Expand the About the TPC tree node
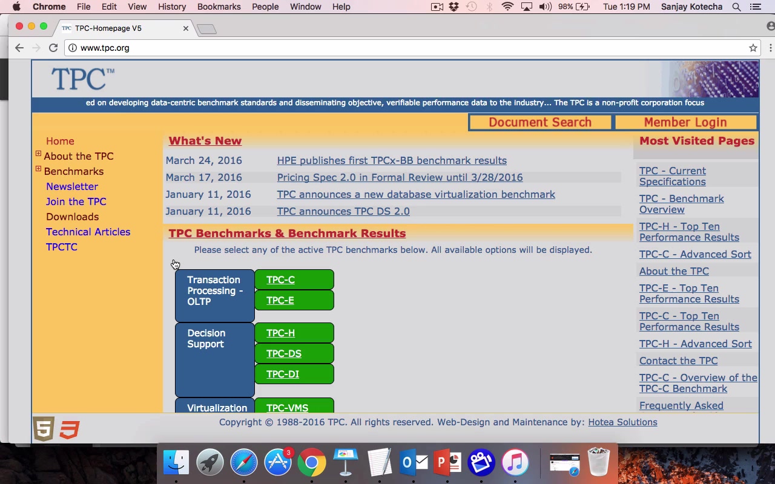This screenshot has width=775, height=484. pyautogui.click(x=38, y=154)
